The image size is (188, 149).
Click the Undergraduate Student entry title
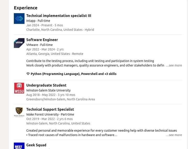46,85
